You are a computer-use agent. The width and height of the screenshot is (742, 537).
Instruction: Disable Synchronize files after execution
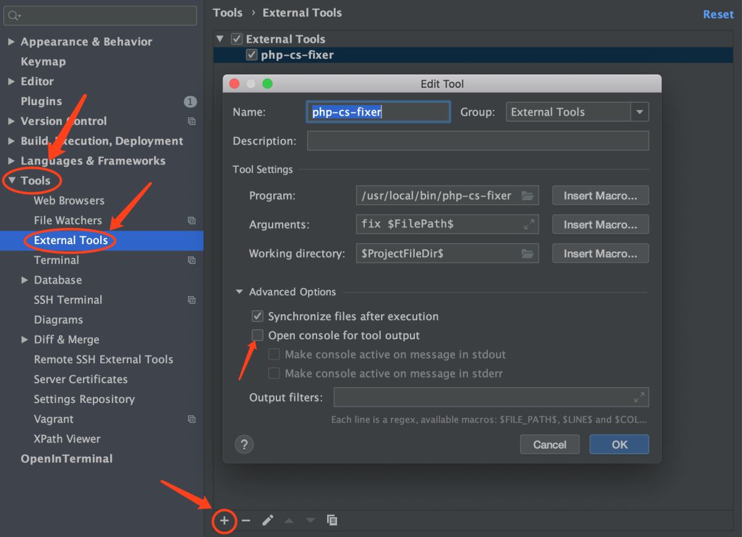(x=258, y=316)
